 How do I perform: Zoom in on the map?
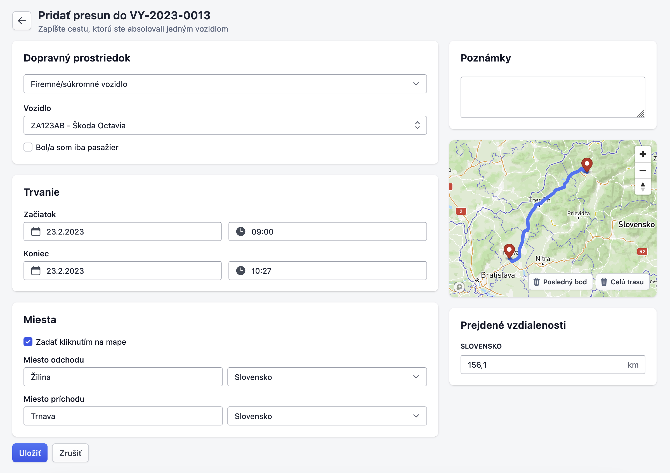(642, 154)
